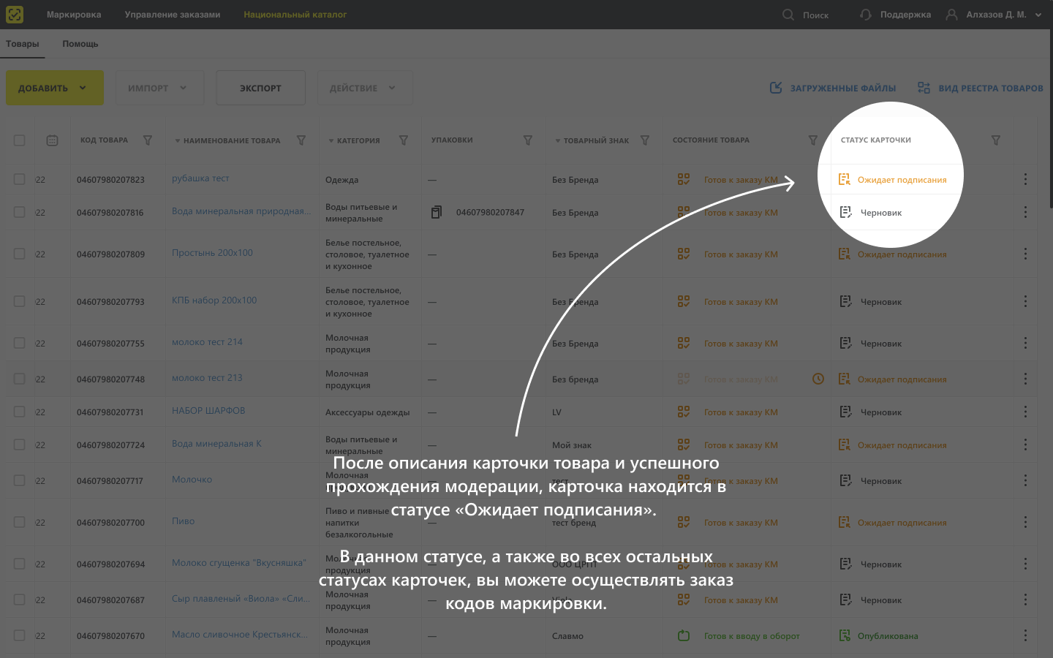Open Национальный каталог section
This screenshot has width=1053, height=658.
coord(295,15)
